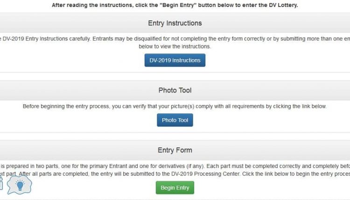Click the bold 'After reading the instructions' sentence
The image size is (350, 200).
(175, 5)
